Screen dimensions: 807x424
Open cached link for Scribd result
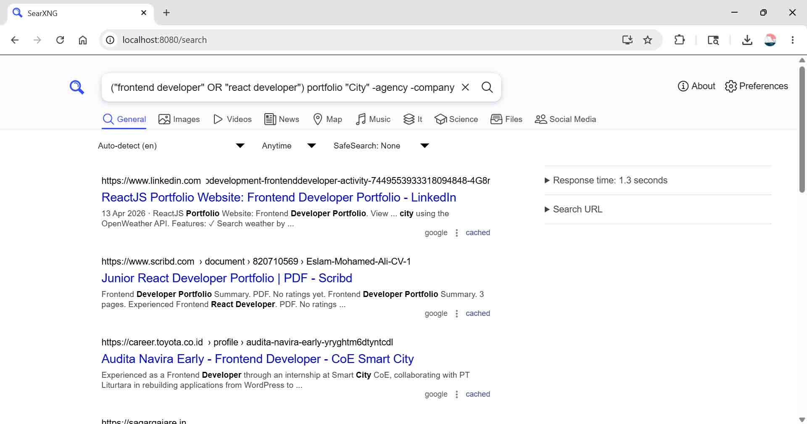click(477, 313)
